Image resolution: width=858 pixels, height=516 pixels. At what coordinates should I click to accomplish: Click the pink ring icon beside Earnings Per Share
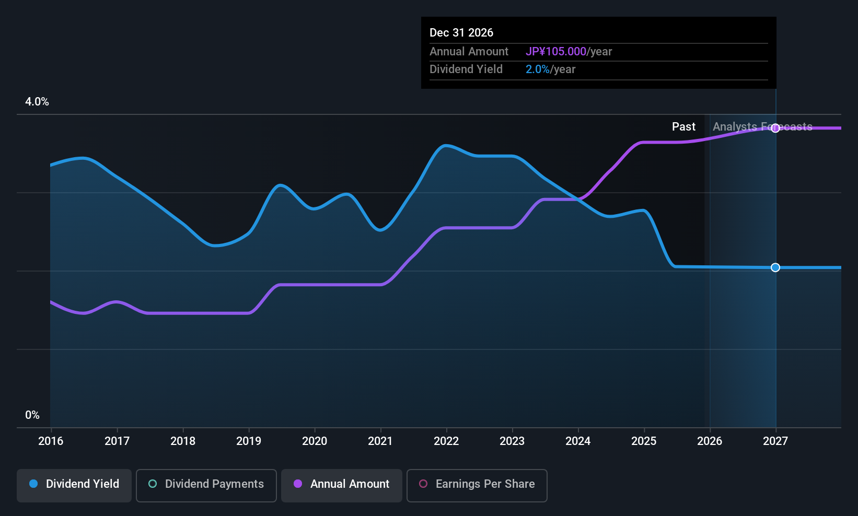[423, 484]
